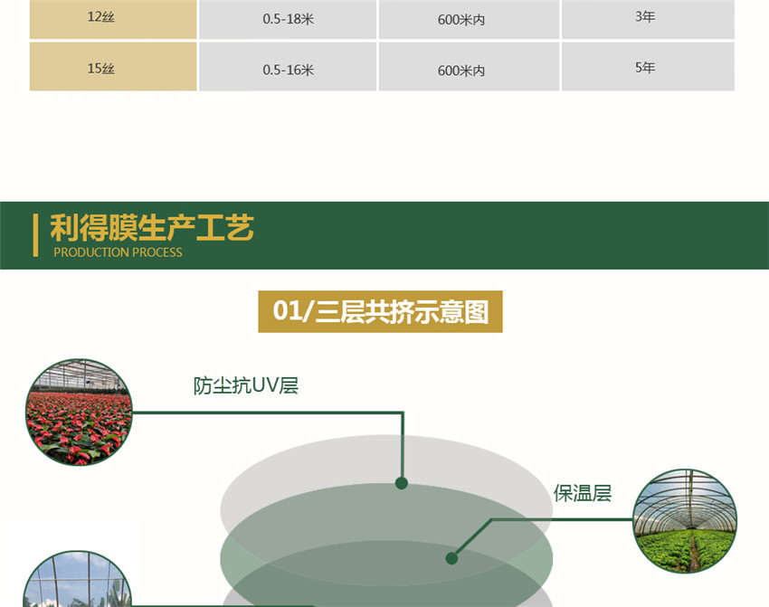The height and width of the screenshot is (607, 769).
Task: Click the 5年 lifespan cell
Action: (x=648, y=66)
